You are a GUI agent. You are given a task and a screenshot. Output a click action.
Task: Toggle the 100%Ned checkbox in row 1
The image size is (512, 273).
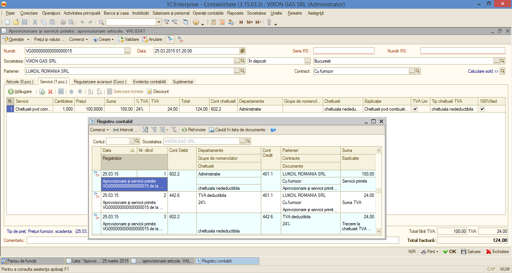coord(482,109)
